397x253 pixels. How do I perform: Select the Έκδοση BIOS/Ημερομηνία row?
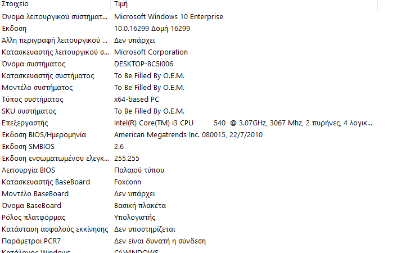(188, 135)
